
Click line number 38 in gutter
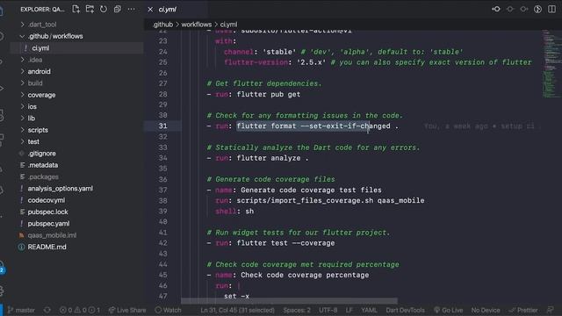click(162, 201)
